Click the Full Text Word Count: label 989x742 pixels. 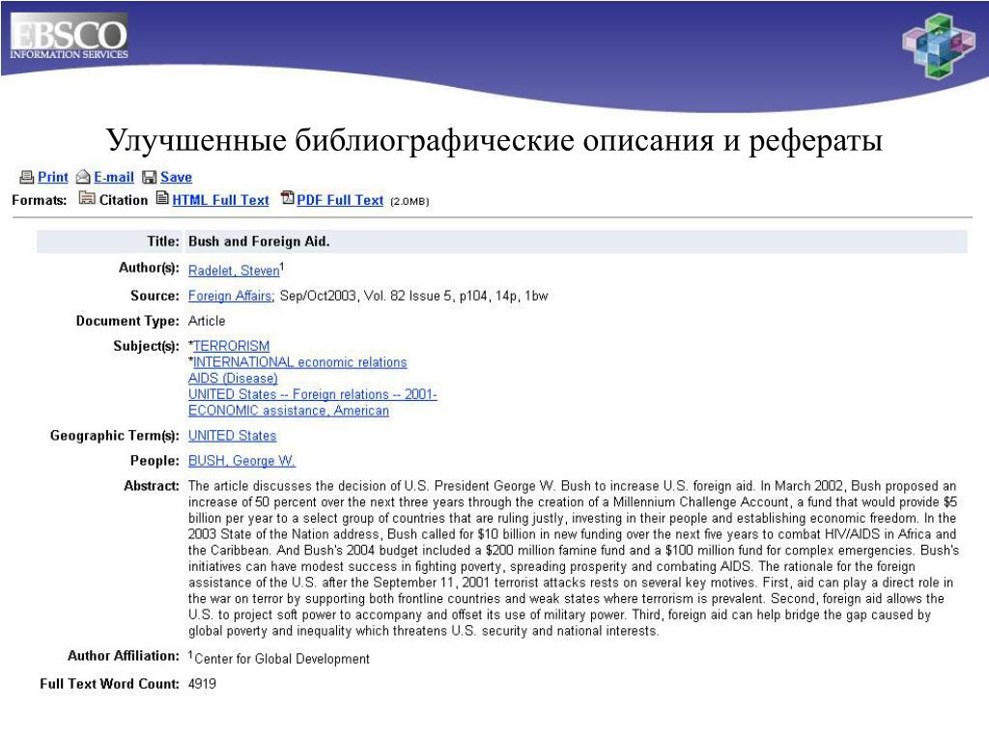[110, 684]
